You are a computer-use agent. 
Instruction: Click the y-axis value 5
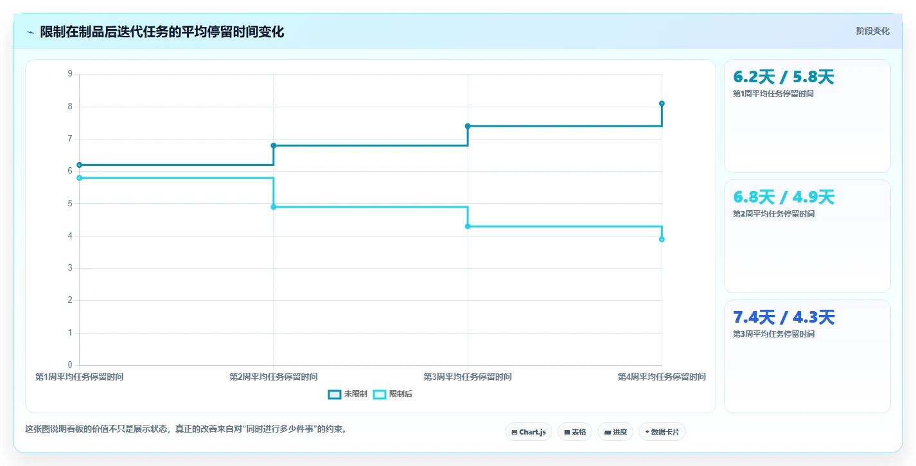[x=70, y=204]
